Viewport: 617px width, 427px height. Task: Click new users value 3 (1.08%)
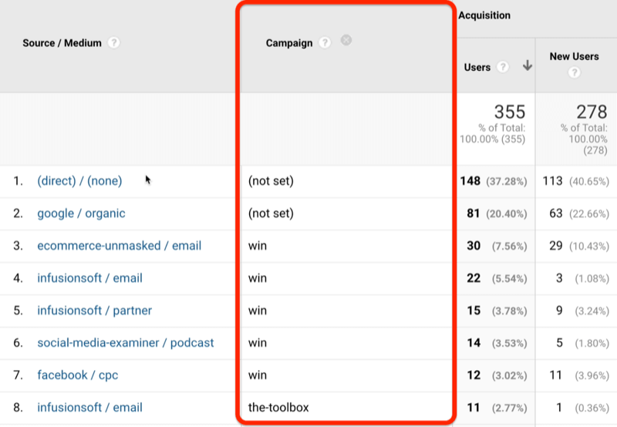tap(582, 278)
